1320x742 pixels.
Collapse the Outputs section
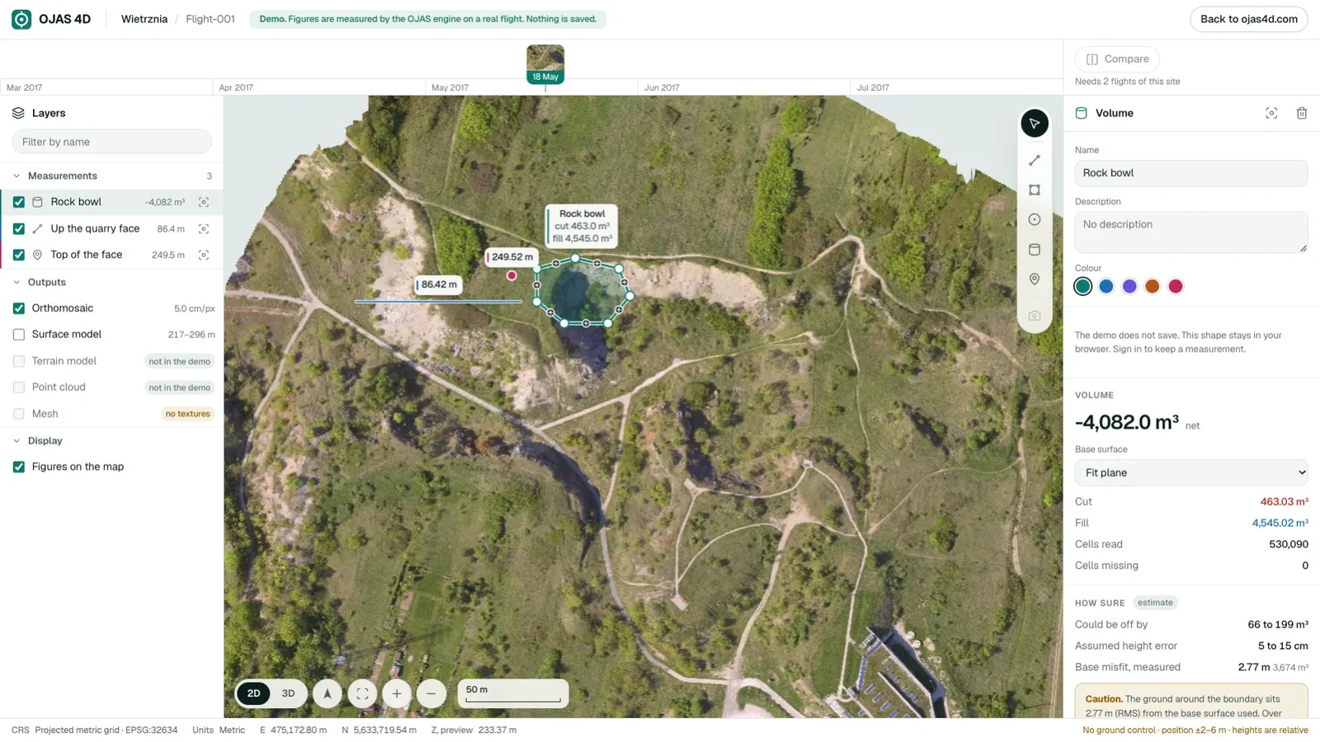[x=16, y=282]
